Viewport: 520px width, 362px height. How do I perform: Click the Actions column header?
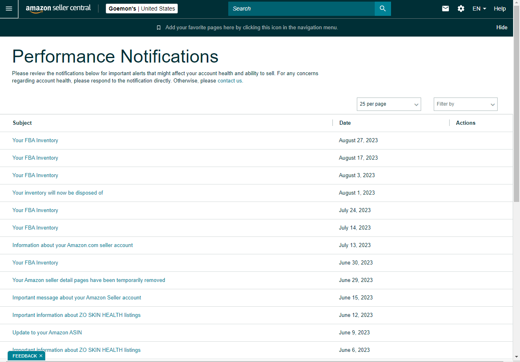pyautogui.click(x=466, y=123)
